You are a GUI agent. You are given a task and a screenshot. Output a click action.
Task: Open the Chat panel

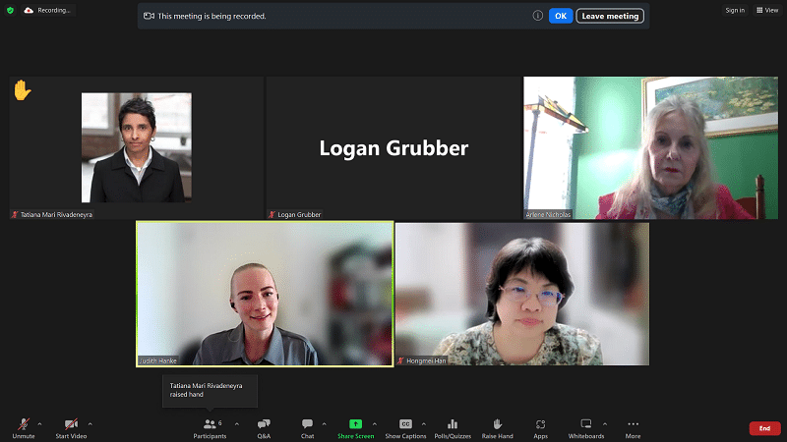coord(307,427)
